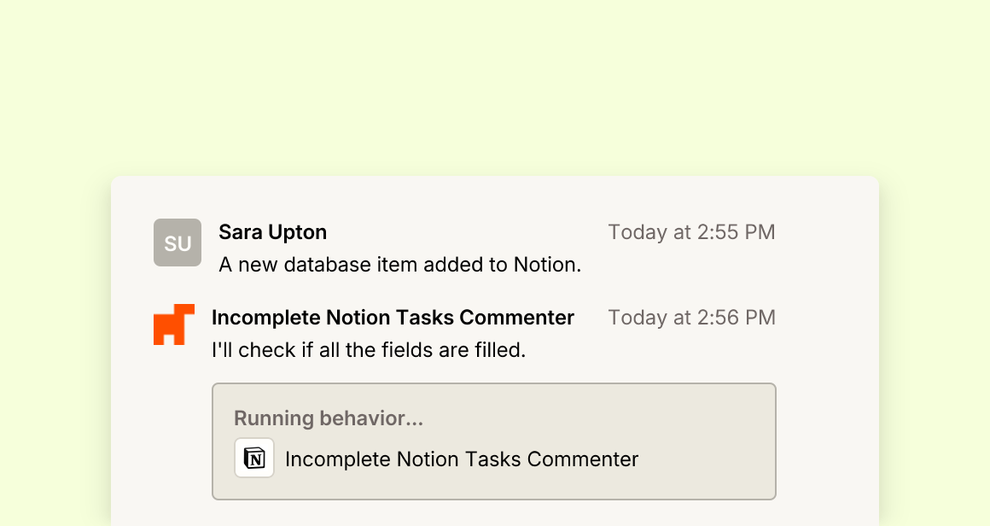990x526 pixels.
Task: Select the message about checking fields filled
Action: [369, 350]
